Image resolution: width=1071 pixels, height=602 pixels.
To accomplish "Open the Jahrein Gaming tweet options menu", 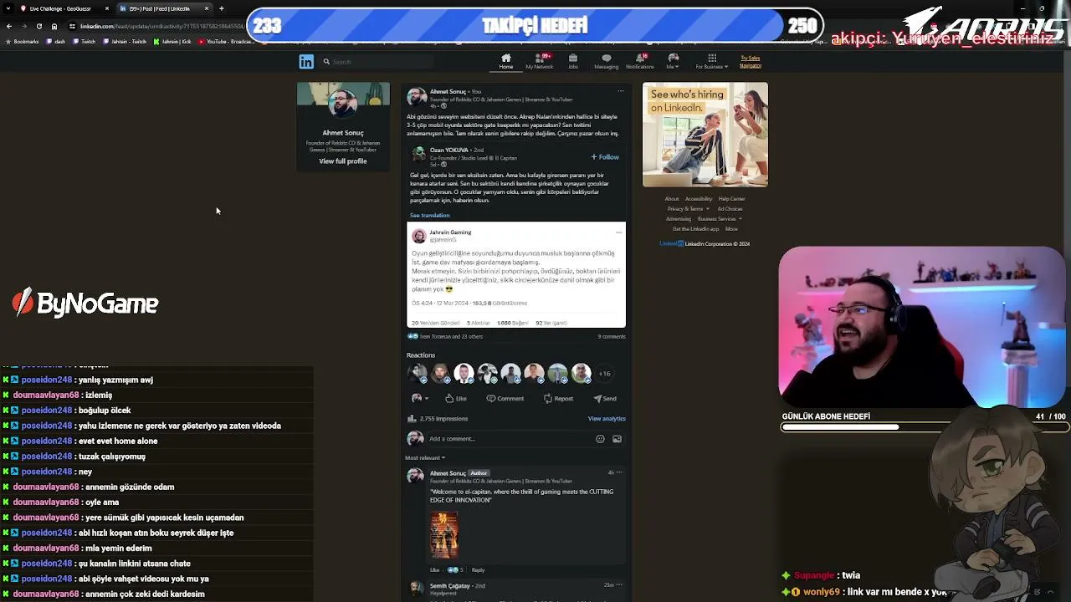I will tap(618, 232).
